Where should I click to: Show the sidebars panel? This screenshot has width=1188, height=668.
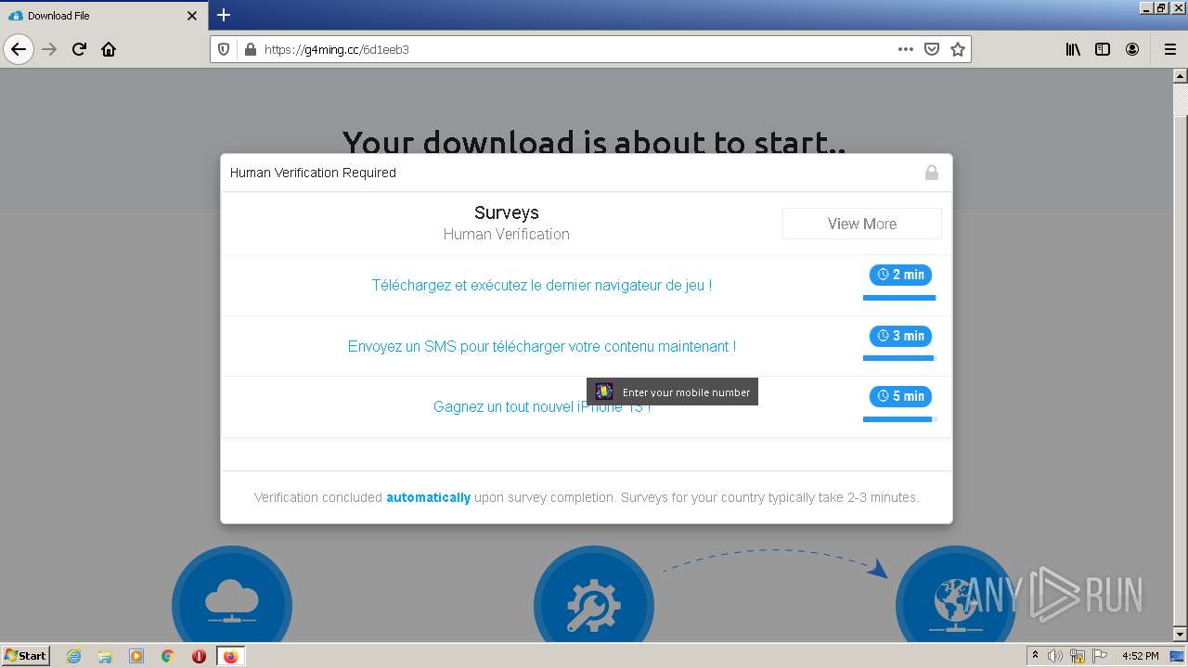point(1103,49)
